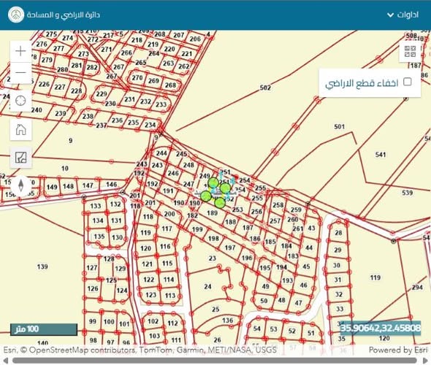The height and width of the screenshot is (365, 431).
Task: Zoom out with the minus button
Action: pyautogui.click(x=20, y=73)
